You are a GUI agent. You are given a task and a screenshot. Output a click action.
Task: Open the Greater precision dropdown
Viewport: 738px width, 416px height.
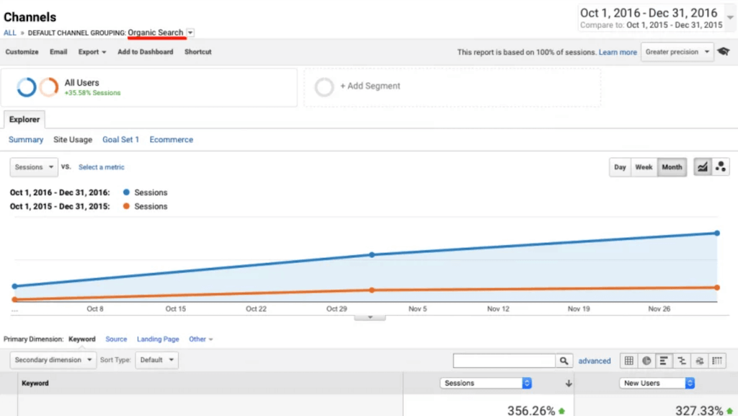point(677,52)
